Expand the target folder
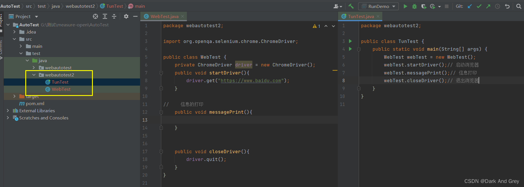The width and height of the screenshot is (524, 187). pos(14,97)
